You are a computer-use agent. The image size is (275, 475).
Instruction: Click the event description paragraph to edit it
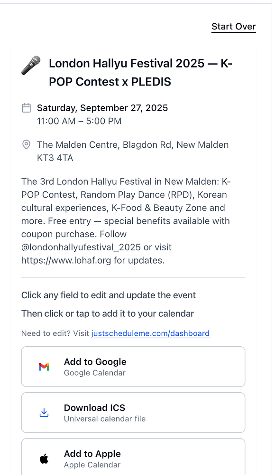click(x=133, y=220)
